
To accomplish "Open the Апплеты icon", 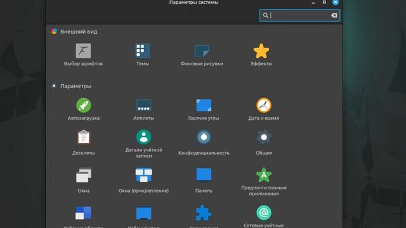I will point(143,105).
